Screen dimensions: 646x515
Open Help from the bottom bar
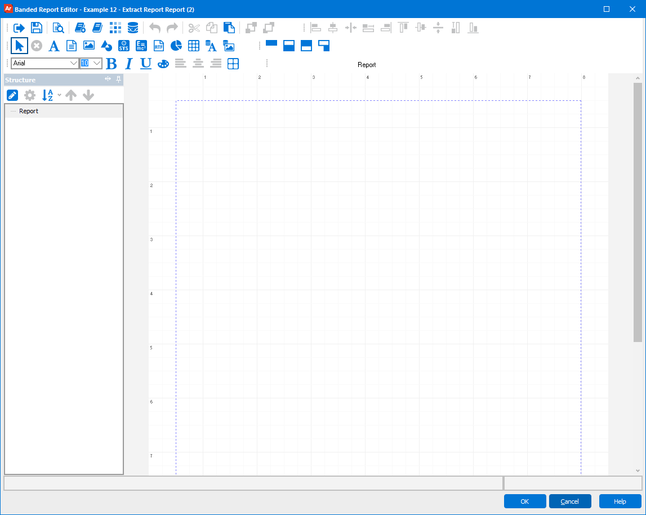tap(620, 501)
